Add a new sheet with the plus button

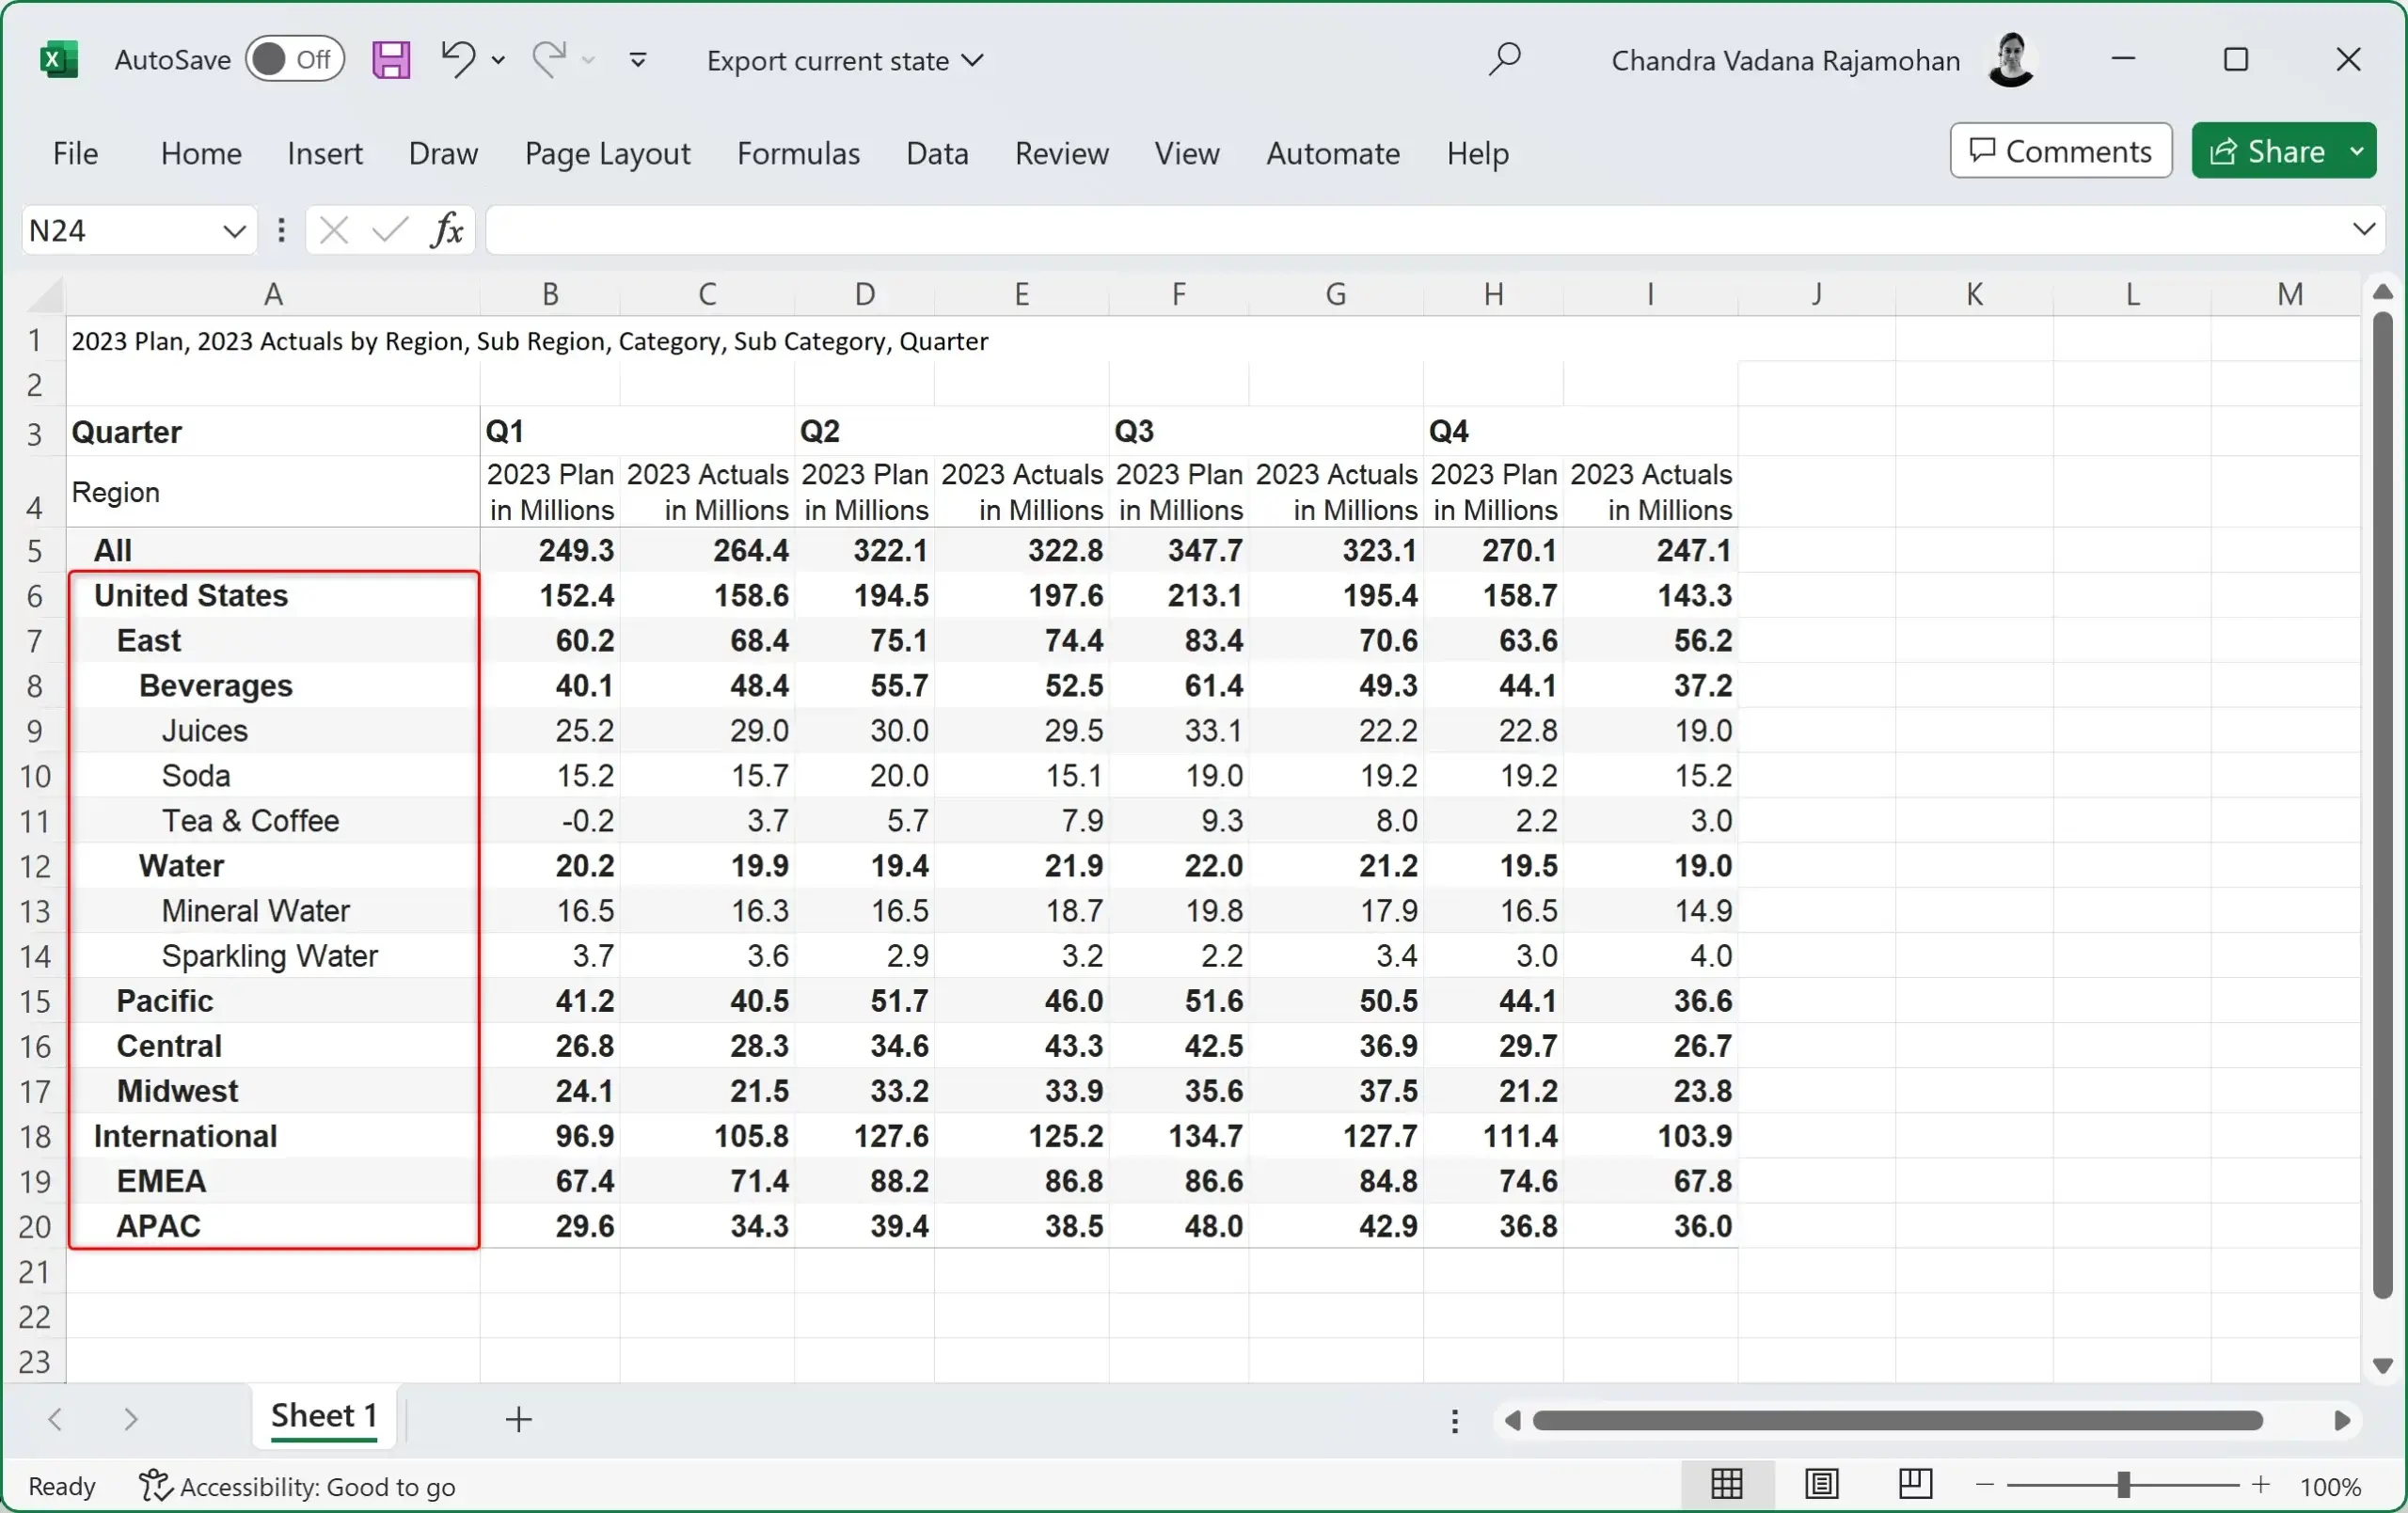click(x=518, y=1419)
